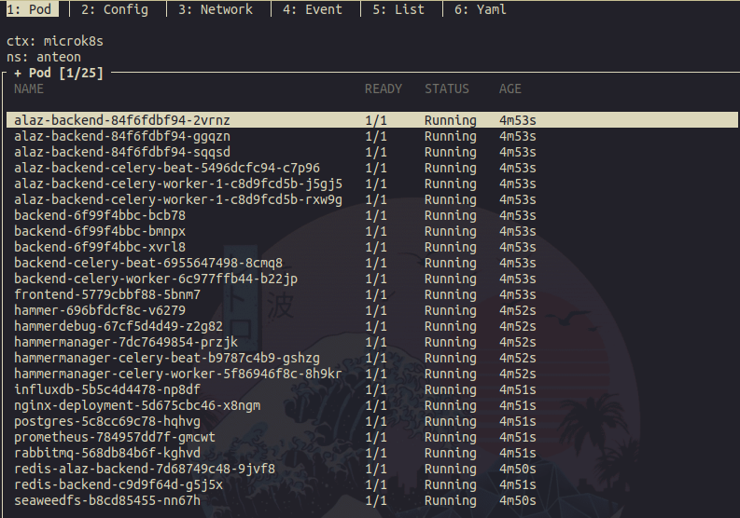Click Running status of frontend-5779cbbf88-5bnm7
The width and height of the screenshot is (740, 518).
pos(450,295)
